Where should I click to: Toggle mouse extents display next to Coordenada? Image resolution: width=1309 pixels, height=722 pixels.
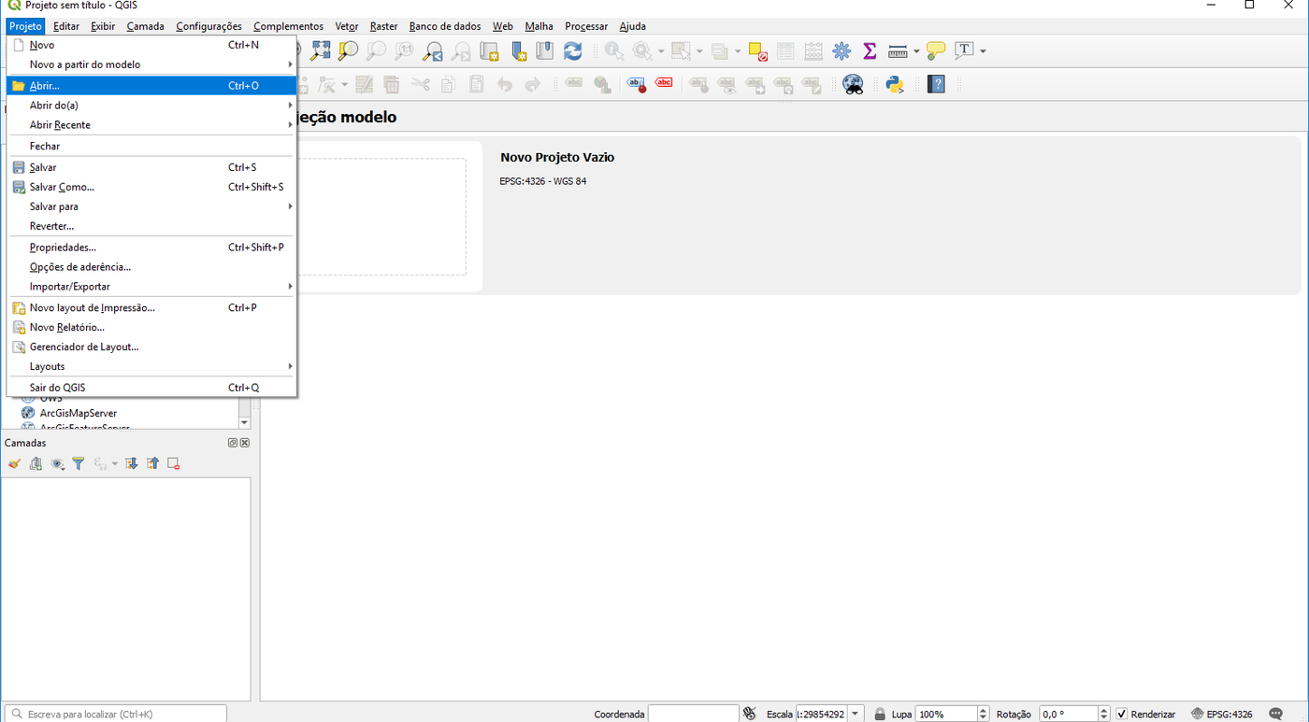point(749,714)
